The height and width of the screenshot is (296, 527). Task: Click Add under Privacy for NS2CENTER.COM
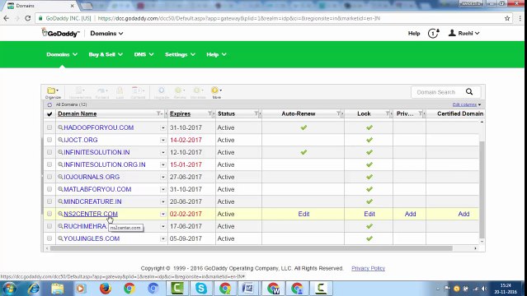click(x=410, y=214)
